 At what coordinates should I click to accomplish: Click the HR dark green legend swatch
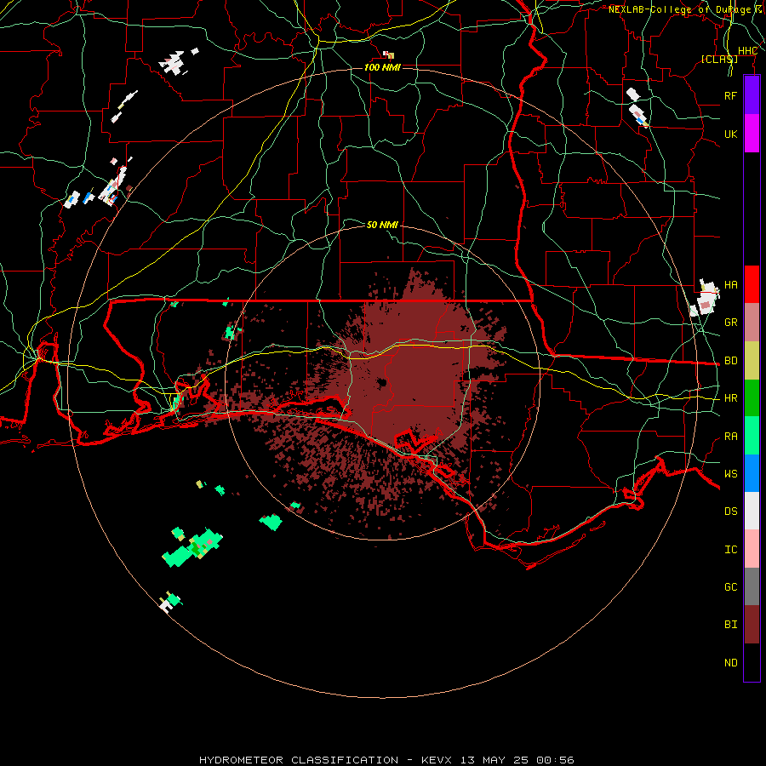pos(752,397)
